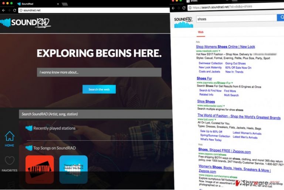Click Sale Up to 80% Off sublink
This screenshot has width=284, height=190.
[211, 131]
